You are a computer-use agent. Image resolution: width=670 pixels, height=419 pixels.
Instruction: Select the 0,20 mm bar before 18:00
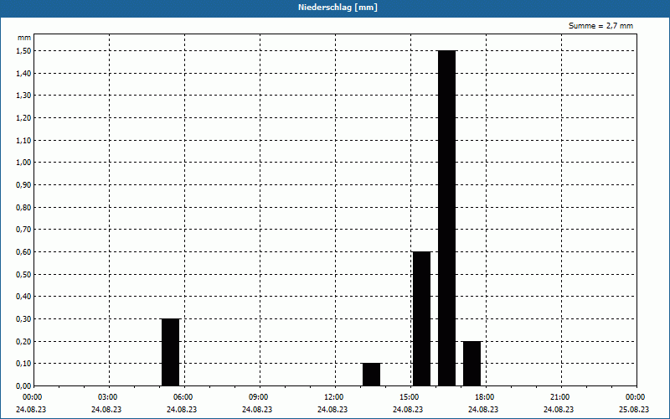click(472, 364)
